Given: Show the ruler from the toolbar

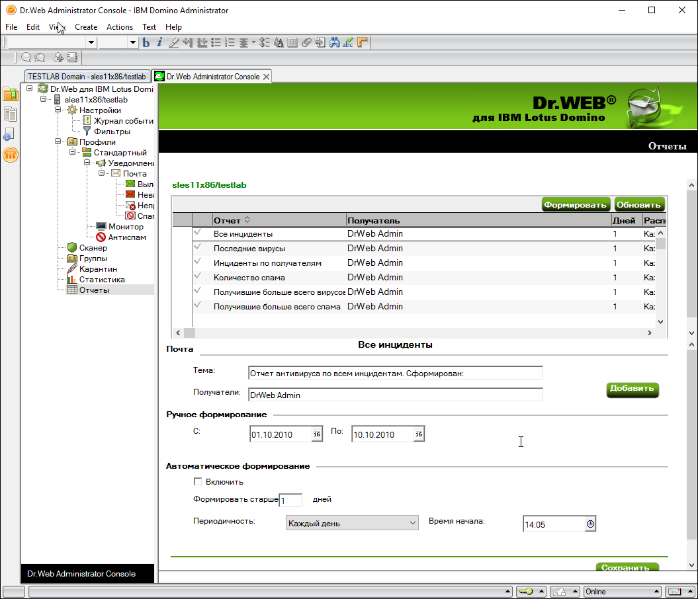Looking at the screenshot, I should click(363, 43).
